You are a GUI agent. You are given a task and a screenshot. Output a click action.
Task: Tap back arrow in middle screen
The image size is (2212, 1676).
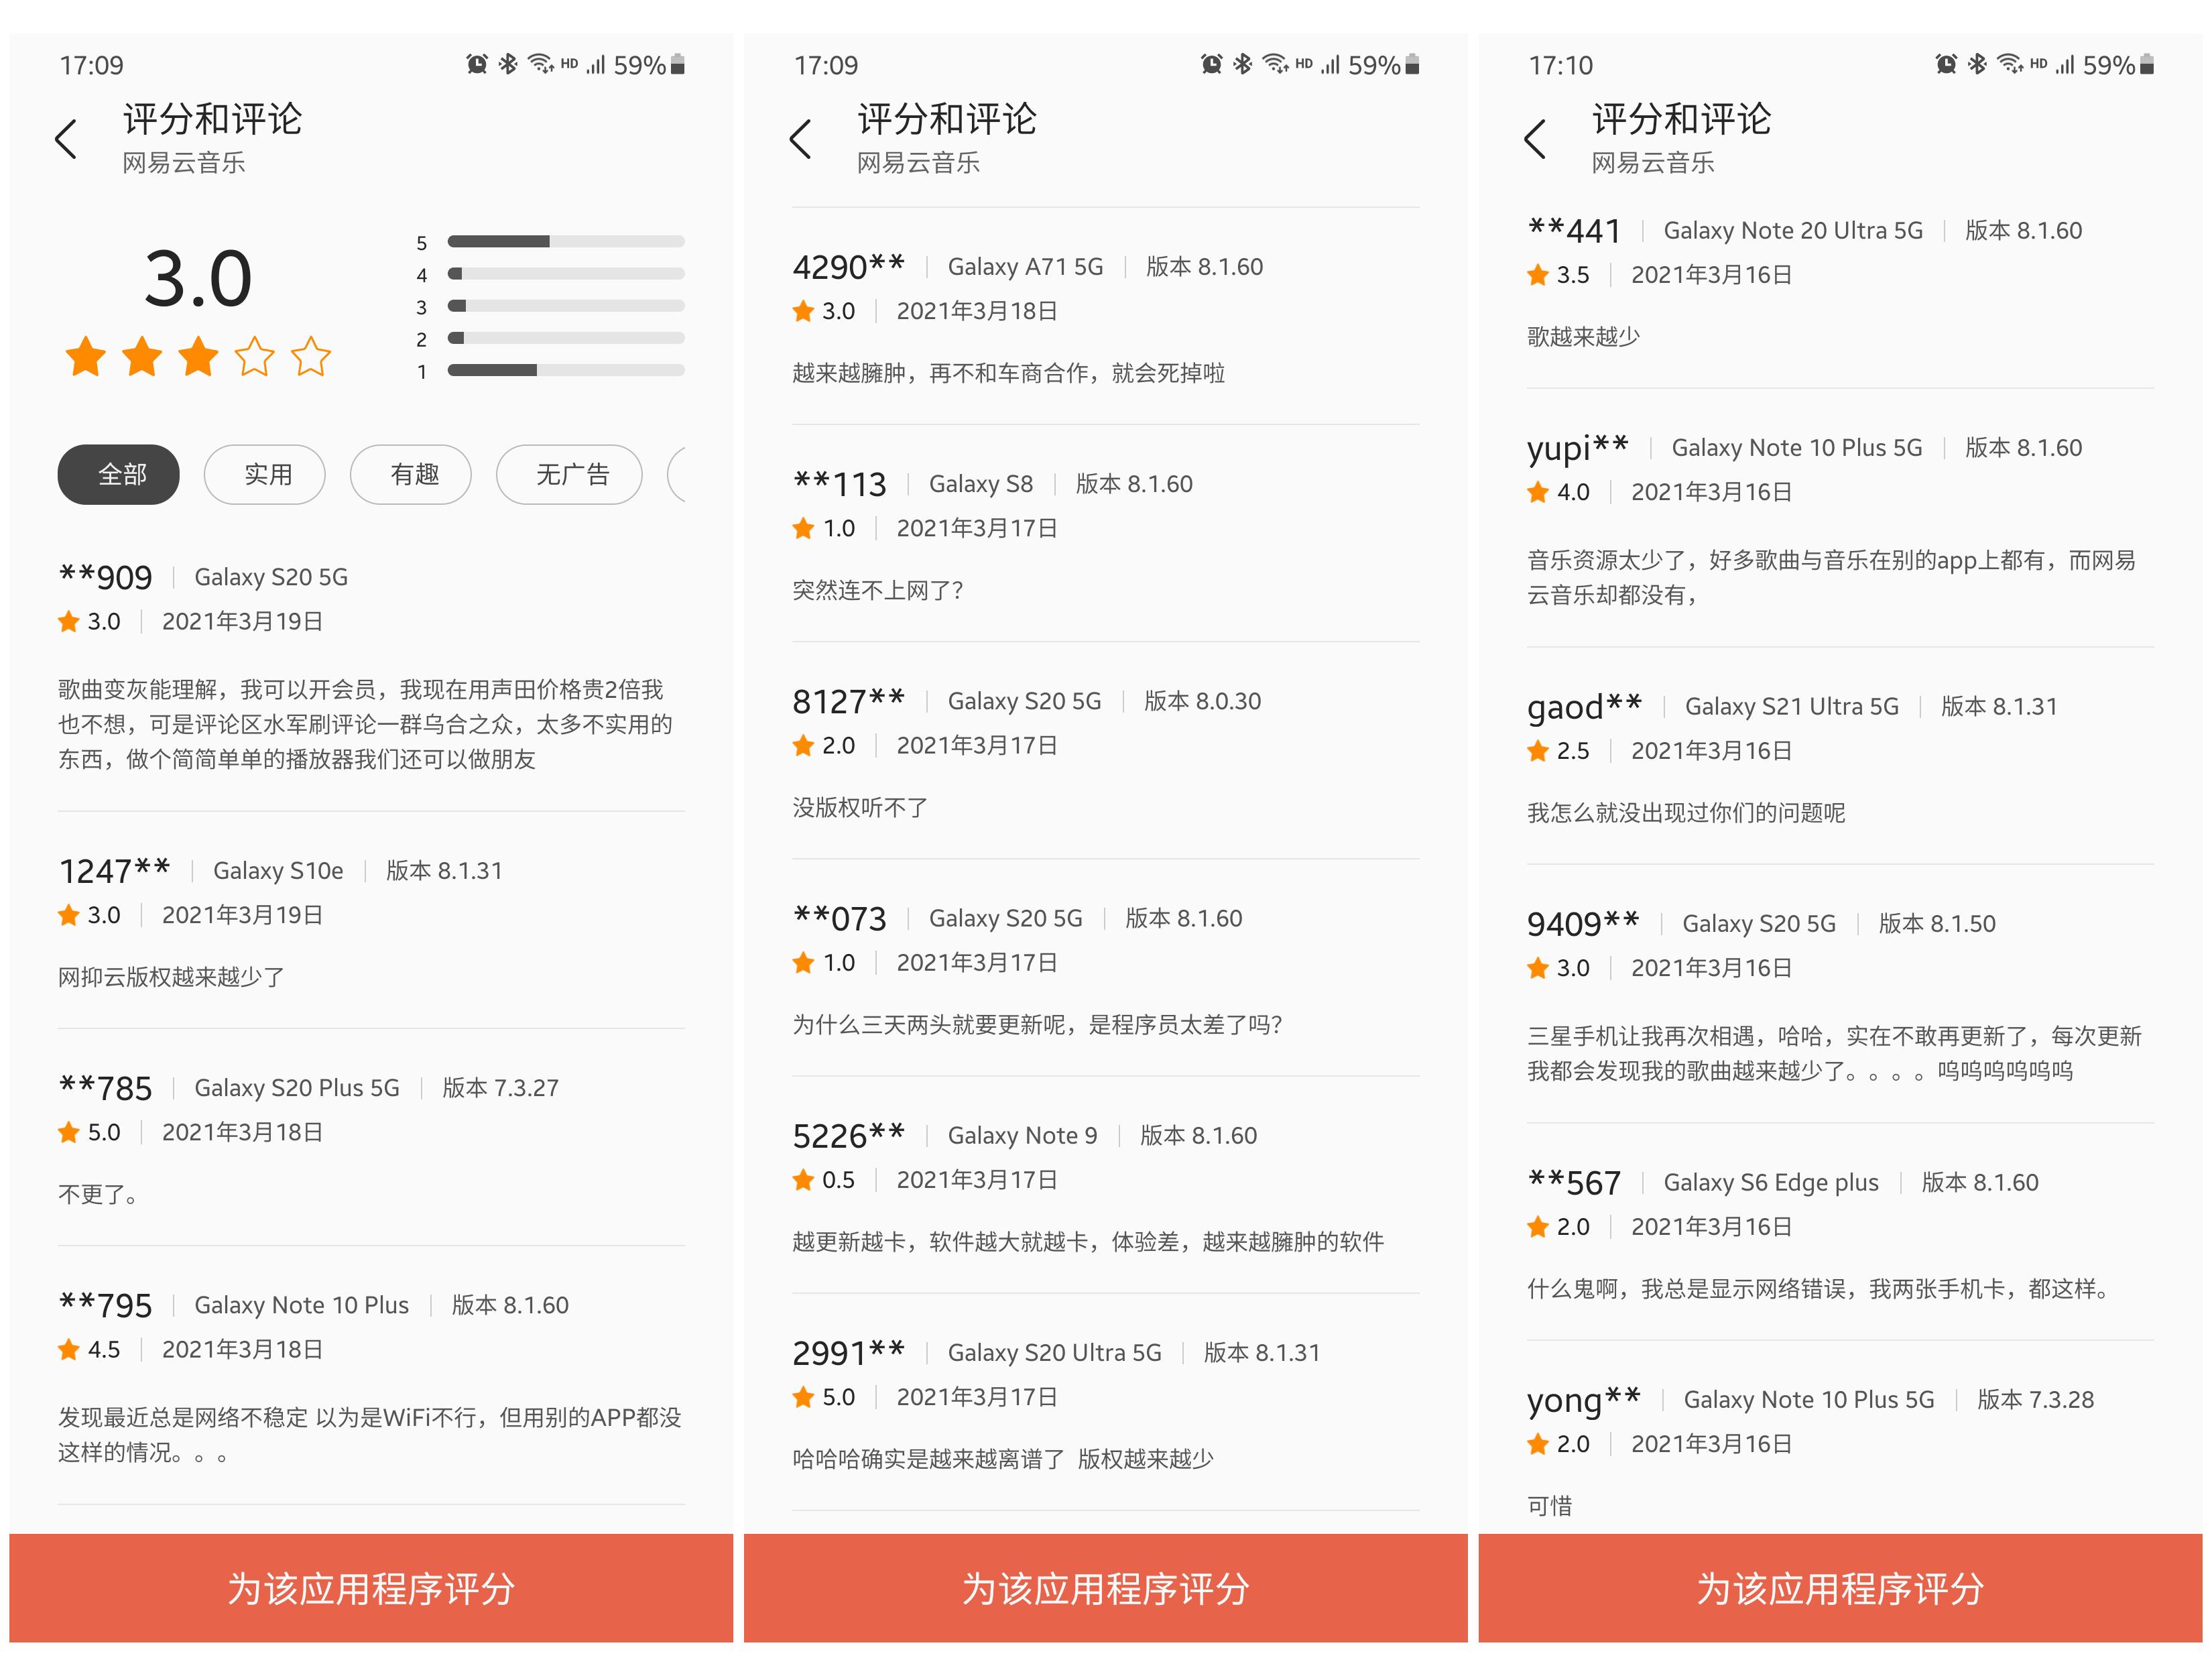800,139
